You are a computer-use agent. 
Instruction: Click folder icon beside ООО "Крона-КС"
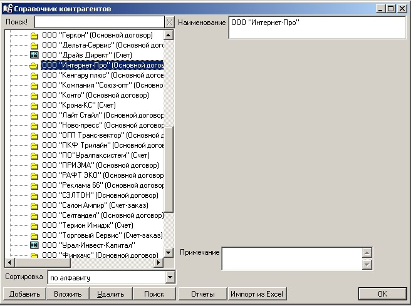[x=34, y=105]
